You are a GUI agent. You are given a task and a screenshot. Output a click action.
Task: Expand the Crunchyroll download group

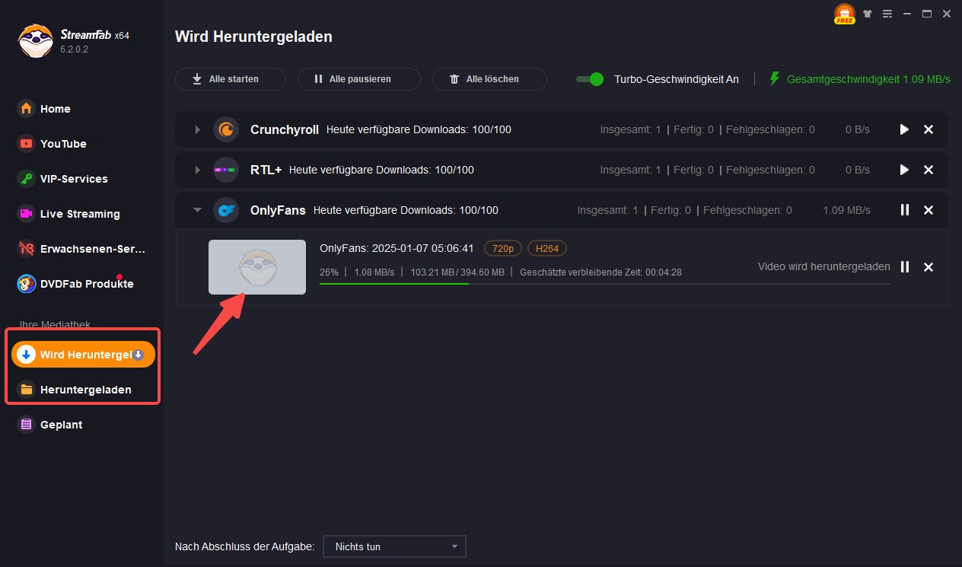click(x=197, y=129)
